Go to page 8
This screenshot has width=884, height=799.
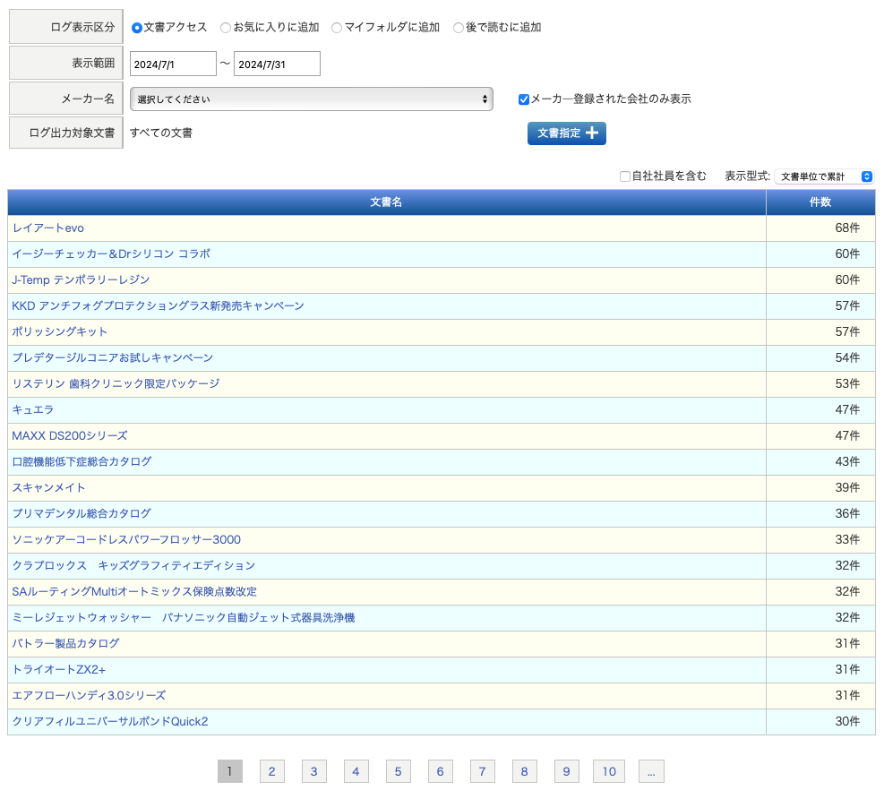(524, 771)
